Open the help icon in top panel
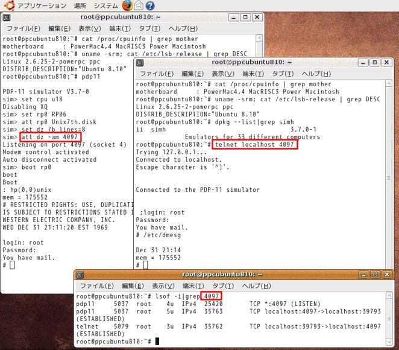The height and width of the screenshot is (350, 399). pyautogui.click(x=150, y=5)
